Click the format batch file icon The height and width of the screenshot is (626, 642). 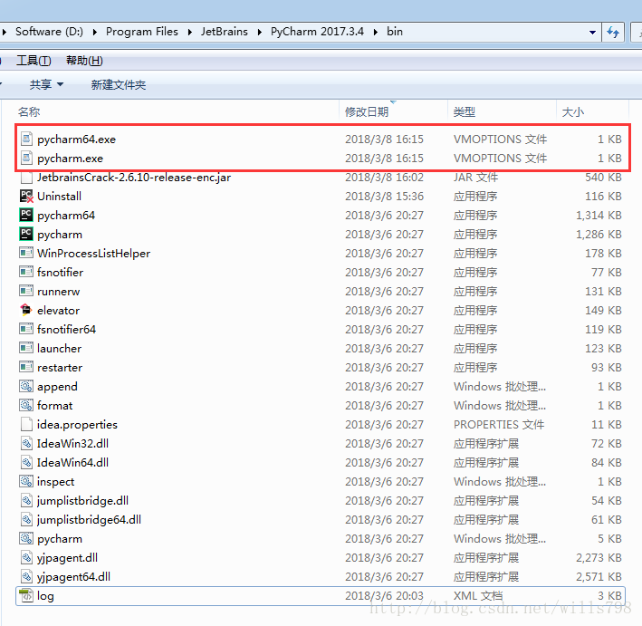(26, 405)
